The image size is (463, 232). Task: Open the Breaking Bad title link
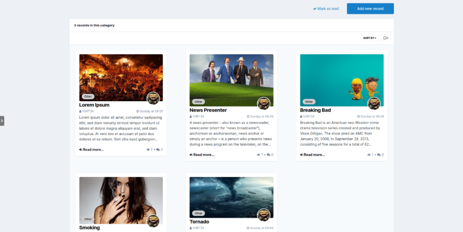pos(315,110)
